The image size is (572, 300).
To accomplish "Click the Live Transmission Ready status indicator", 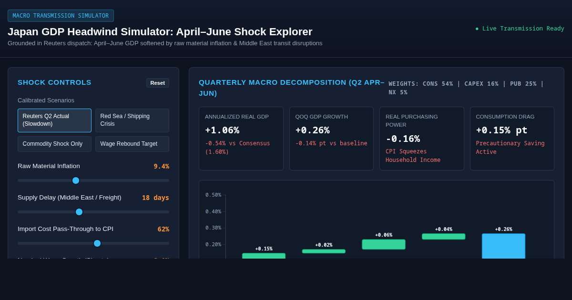I will pyautogui.click(x=520, y=29).
